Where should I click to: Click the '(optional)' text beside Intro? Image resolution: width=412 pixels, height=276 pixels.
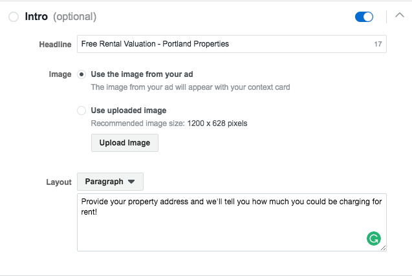pyautogui.click(x=75, y=17)
